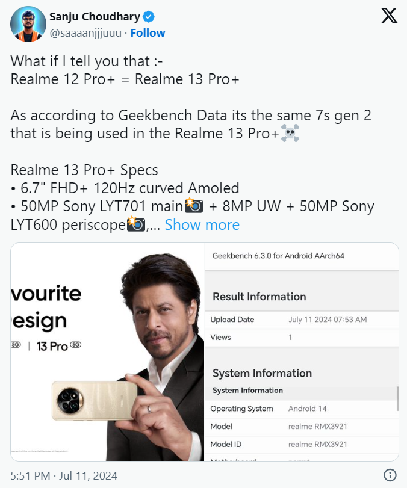The image size is (407, 488).
Task: Click the Upload Date value July 11 2024
Action: point(328,320)
